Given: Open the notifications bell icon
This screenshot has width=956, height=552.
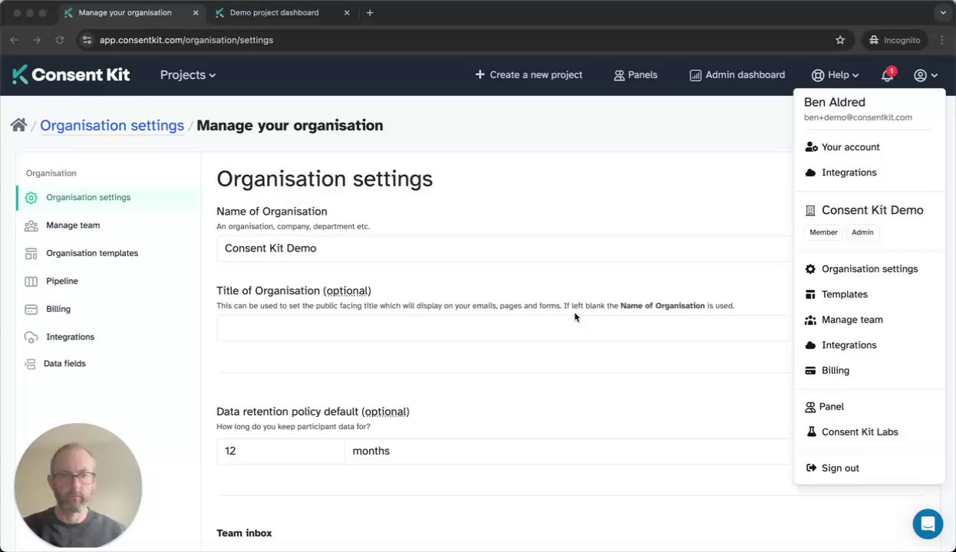Looking at the screenshot, I should (887, 75).
